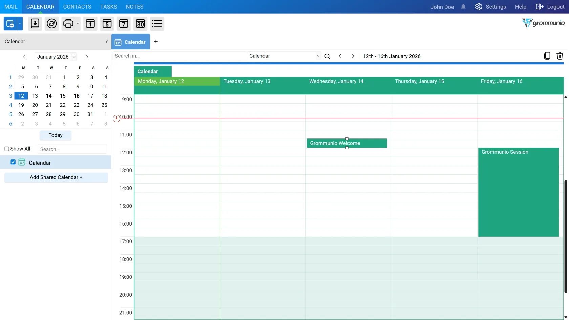Viewport: 569px width, 320px height.
Task: Open the Grommunio Welcome appointment
Action: (x=347, y=143)
